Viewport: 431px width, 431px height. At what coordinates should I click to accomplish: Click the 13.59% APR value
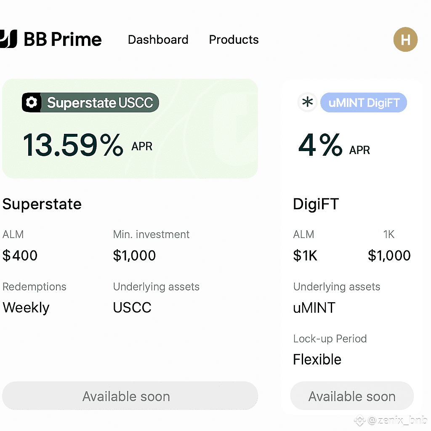[x=72, y=145]
